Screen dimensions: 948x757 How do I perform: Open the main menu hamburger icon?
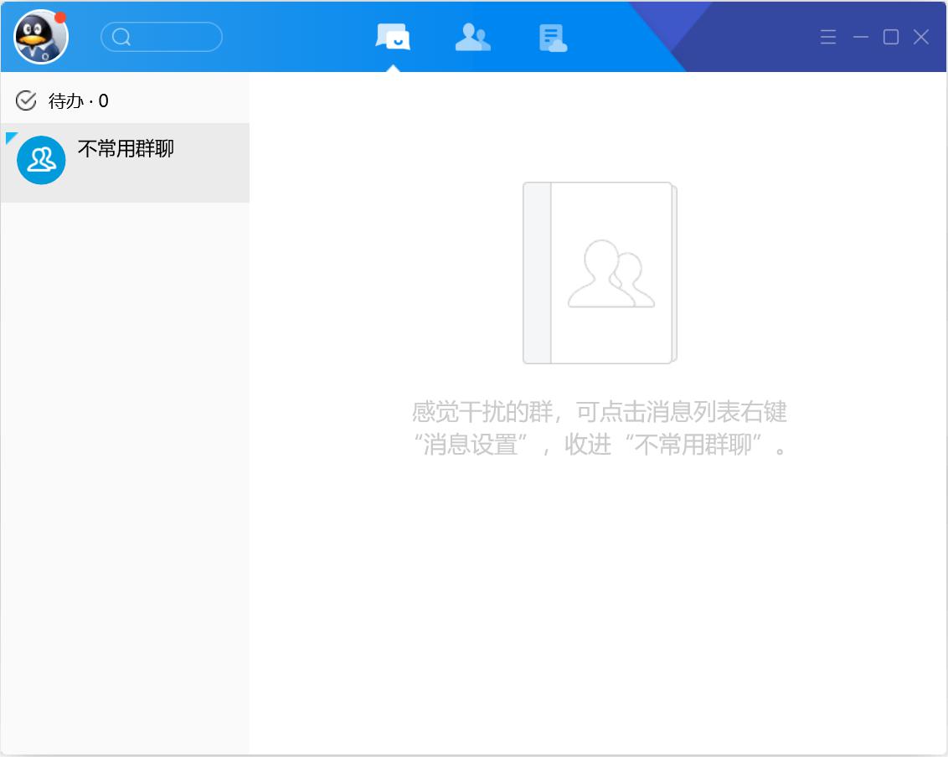(x=828, y=37)
